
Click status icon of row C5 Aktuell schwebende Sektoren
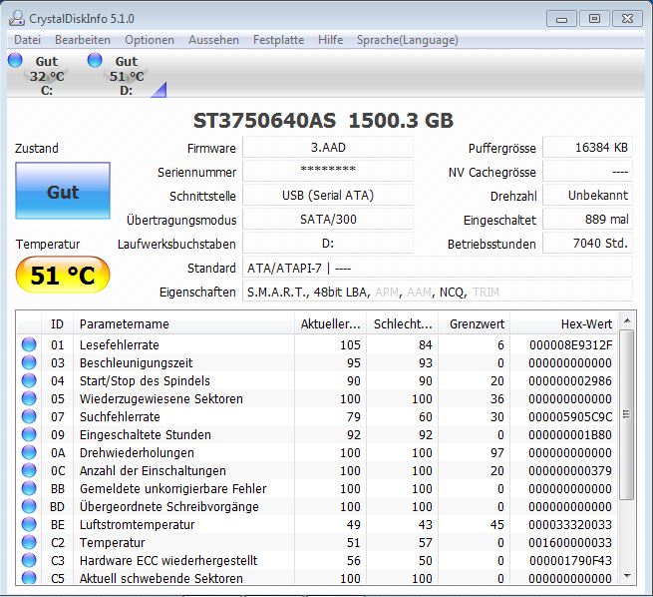point(29,577)
